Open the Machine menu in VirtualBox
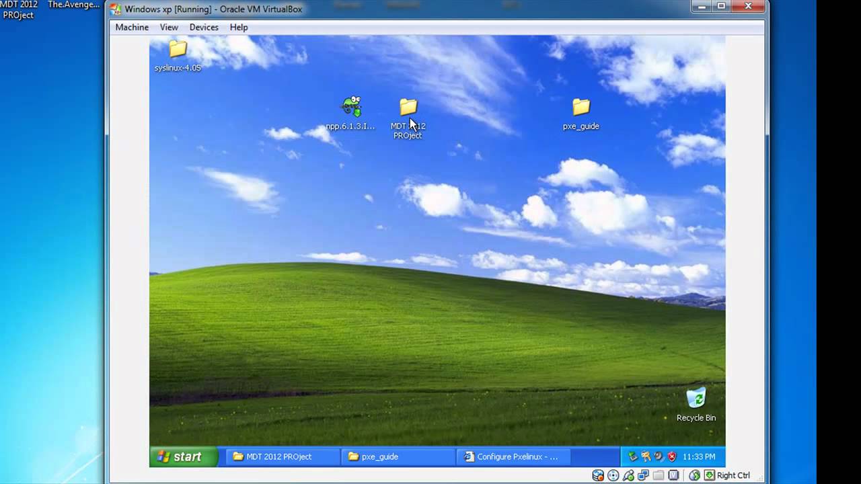861x484 pixels. point(132,27)
